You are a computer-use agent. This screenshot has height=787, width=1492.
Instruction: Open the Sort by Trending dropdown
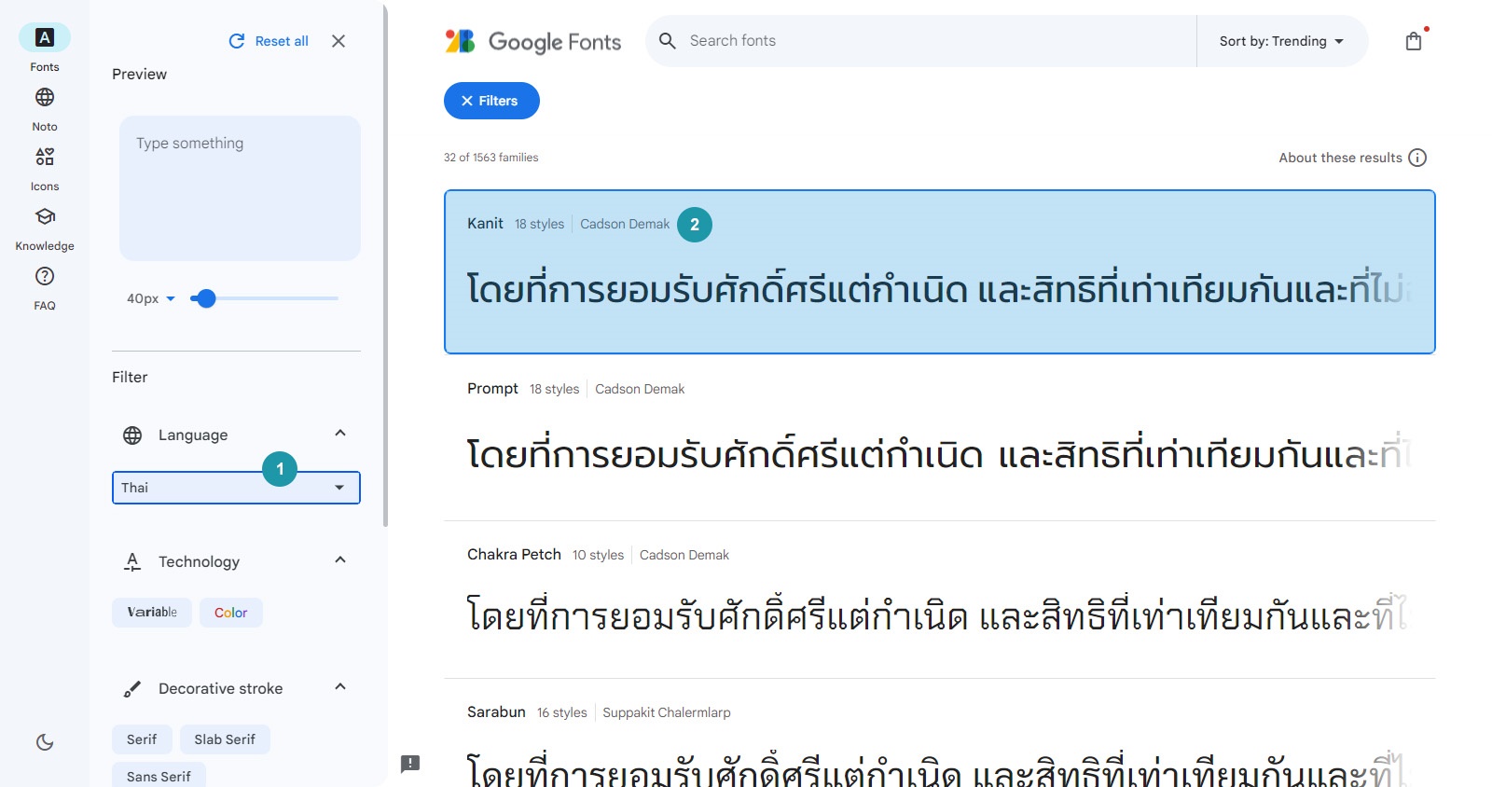[x=1282, y=41]
